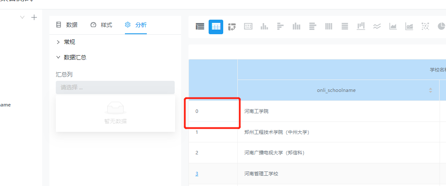Select the area chart icon

pyautogui.click(x=393, y=27)
